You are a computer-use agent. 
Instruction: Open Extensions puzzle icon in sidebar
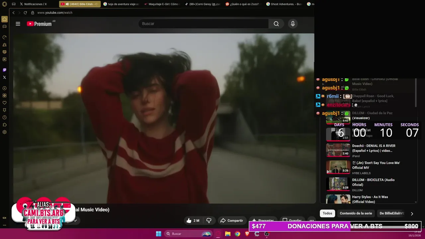(x=4, y=125)
